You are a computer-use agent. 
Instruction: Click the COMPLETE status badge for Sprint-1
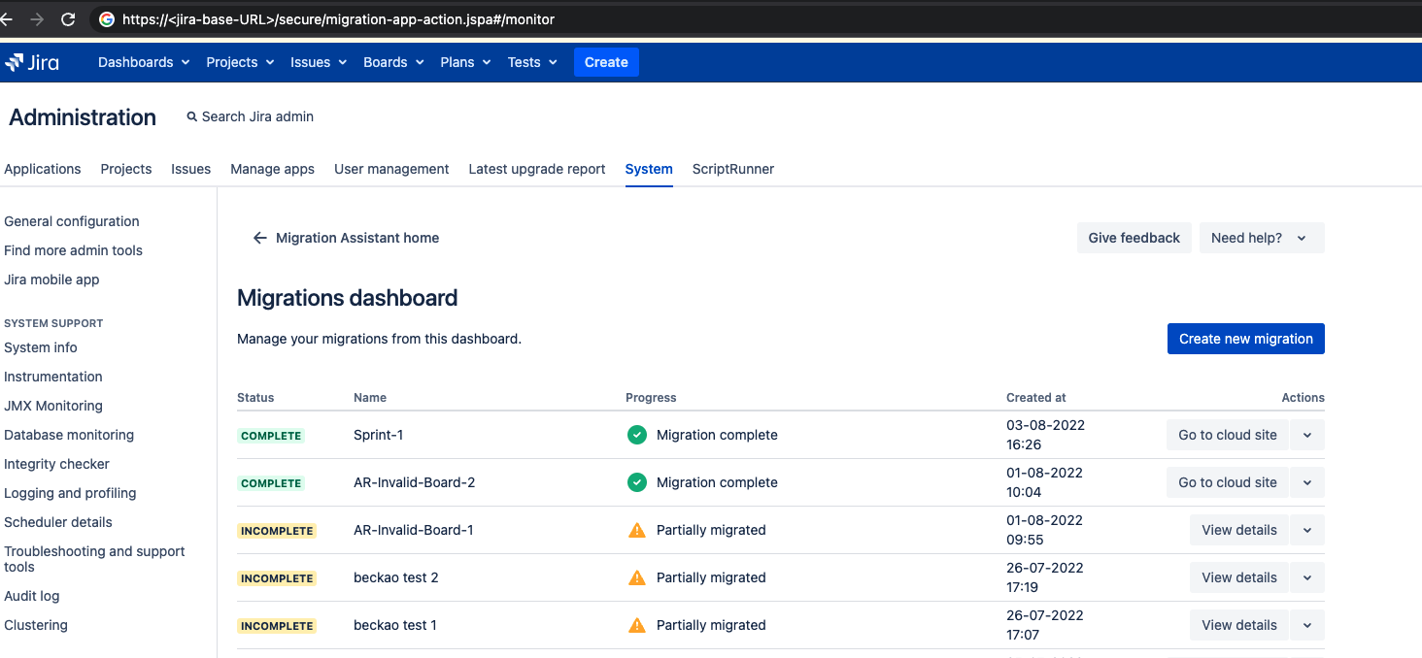(x=271, y=436)
